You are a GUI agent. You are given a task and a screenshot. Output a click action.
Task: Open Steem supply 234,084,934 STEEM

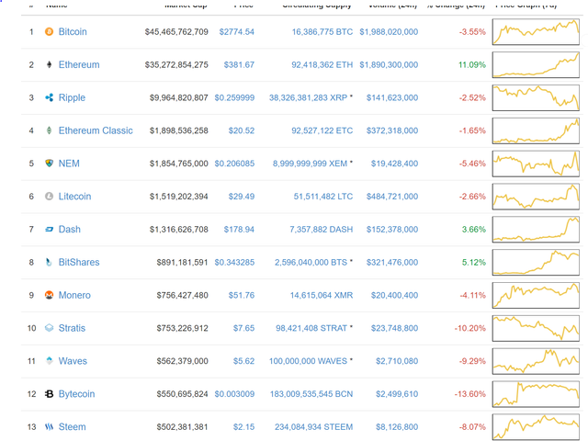[314, 427]
